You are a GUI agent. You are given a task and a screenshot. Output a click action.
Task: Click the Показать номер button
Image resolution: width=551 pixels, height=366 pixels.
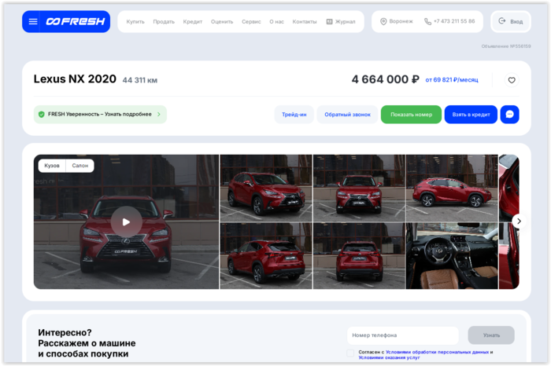(411, 115)
